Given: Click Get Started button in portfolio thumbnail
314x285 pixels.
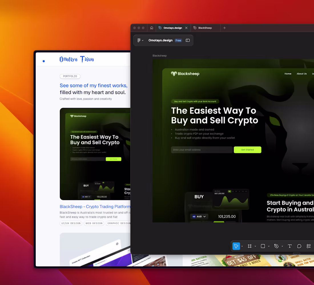Looking at the screenshot, I should click(x=113, y=159).
